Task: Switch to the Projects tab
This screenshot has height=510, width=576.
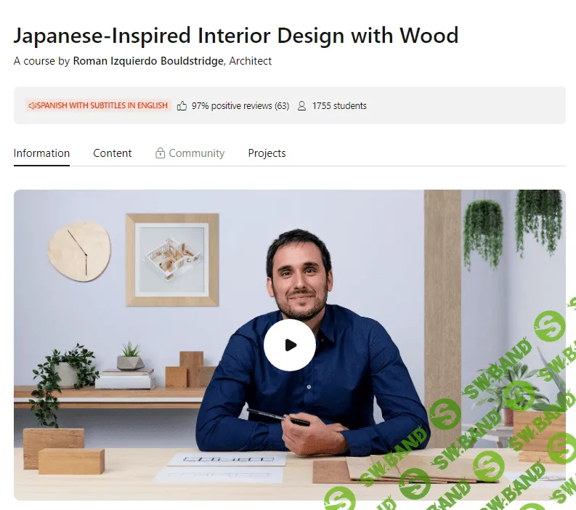Action: click(267, 153)
